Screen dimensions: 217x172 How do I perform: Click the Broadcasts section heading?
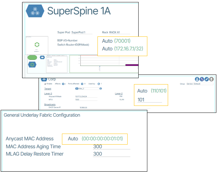click(51, 104)
